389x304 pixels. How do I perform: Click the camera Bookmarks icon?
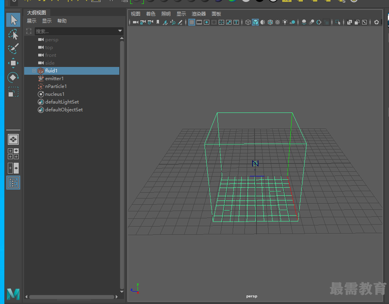point(158,22)
